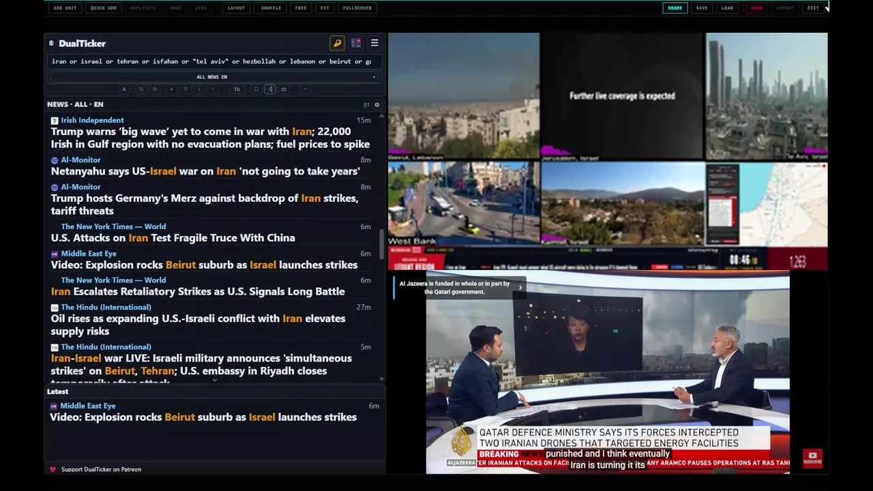Open 'Netanyahu says US-Israel war' headline
Image resolution: width=873 pixels, height=491 pixels.
(205, 171)
